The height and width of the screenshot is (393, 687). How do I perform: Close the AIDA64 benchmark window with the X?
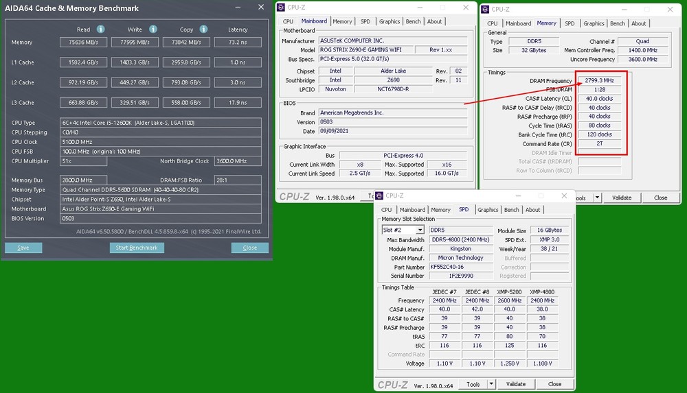tap(260, 8)
